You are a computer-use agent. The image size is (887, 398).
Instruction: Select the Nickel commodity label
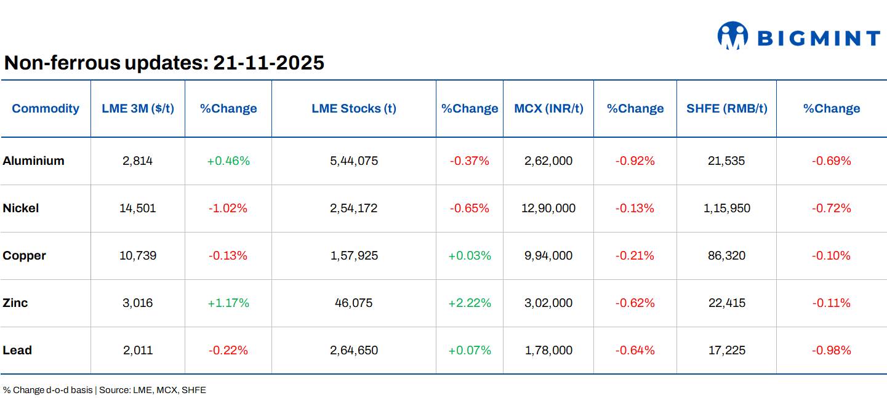[x=21, y=208]
